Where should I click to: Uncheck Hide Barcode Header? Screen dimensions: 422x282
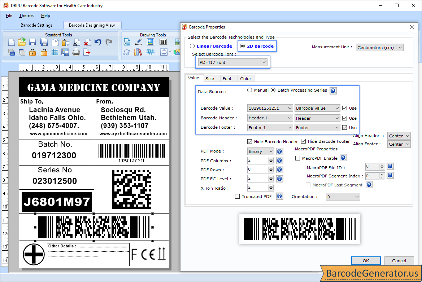coord(249,141)
